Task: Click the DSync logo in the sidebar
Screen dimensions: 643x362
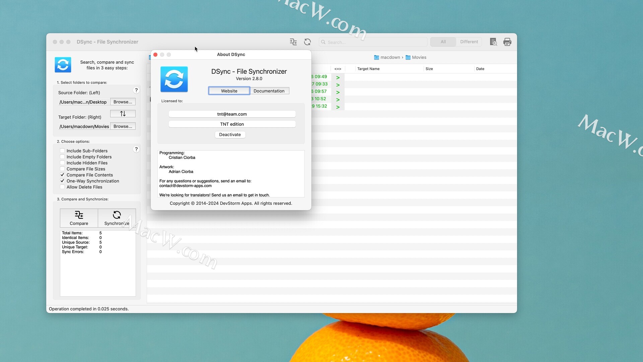Action: pyautogui.click(x=63, y=65)
